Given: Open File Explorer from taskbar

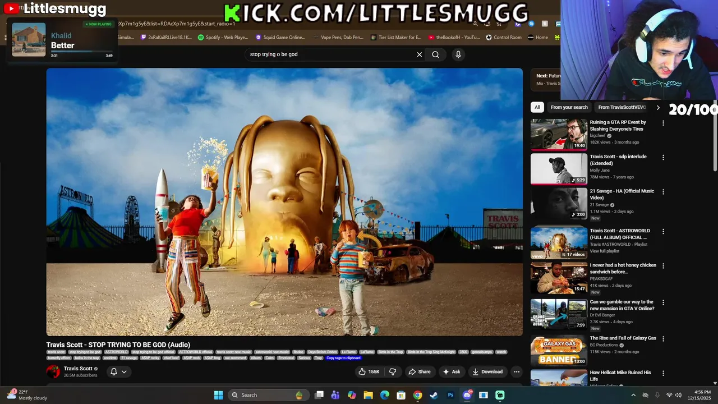Looking at the screenshot, I should coord(368,395).
